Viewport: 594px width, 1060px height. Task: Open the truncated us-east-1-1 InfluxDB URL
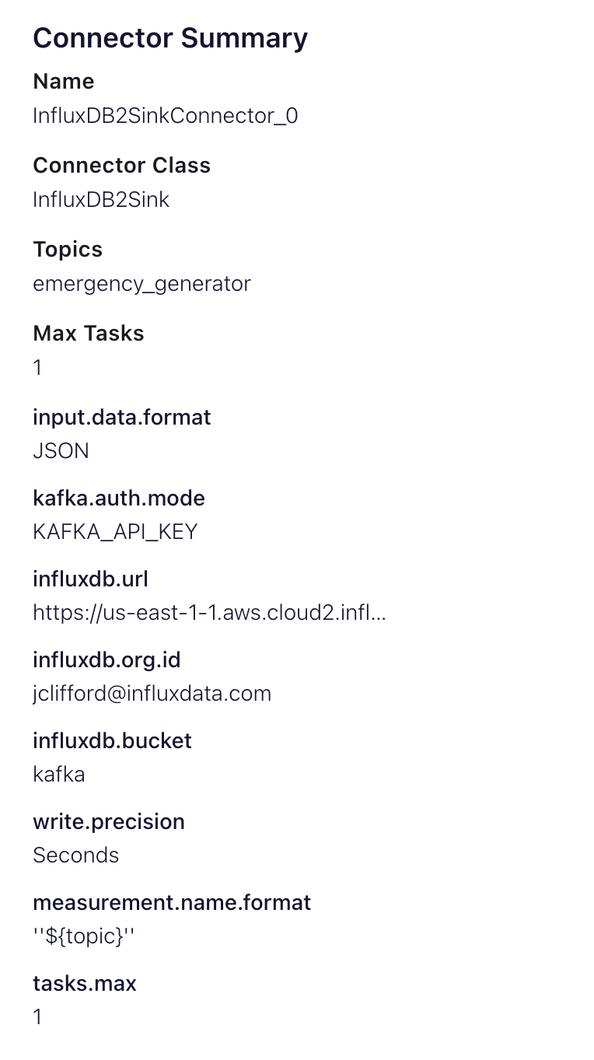[x=209, y=613]
